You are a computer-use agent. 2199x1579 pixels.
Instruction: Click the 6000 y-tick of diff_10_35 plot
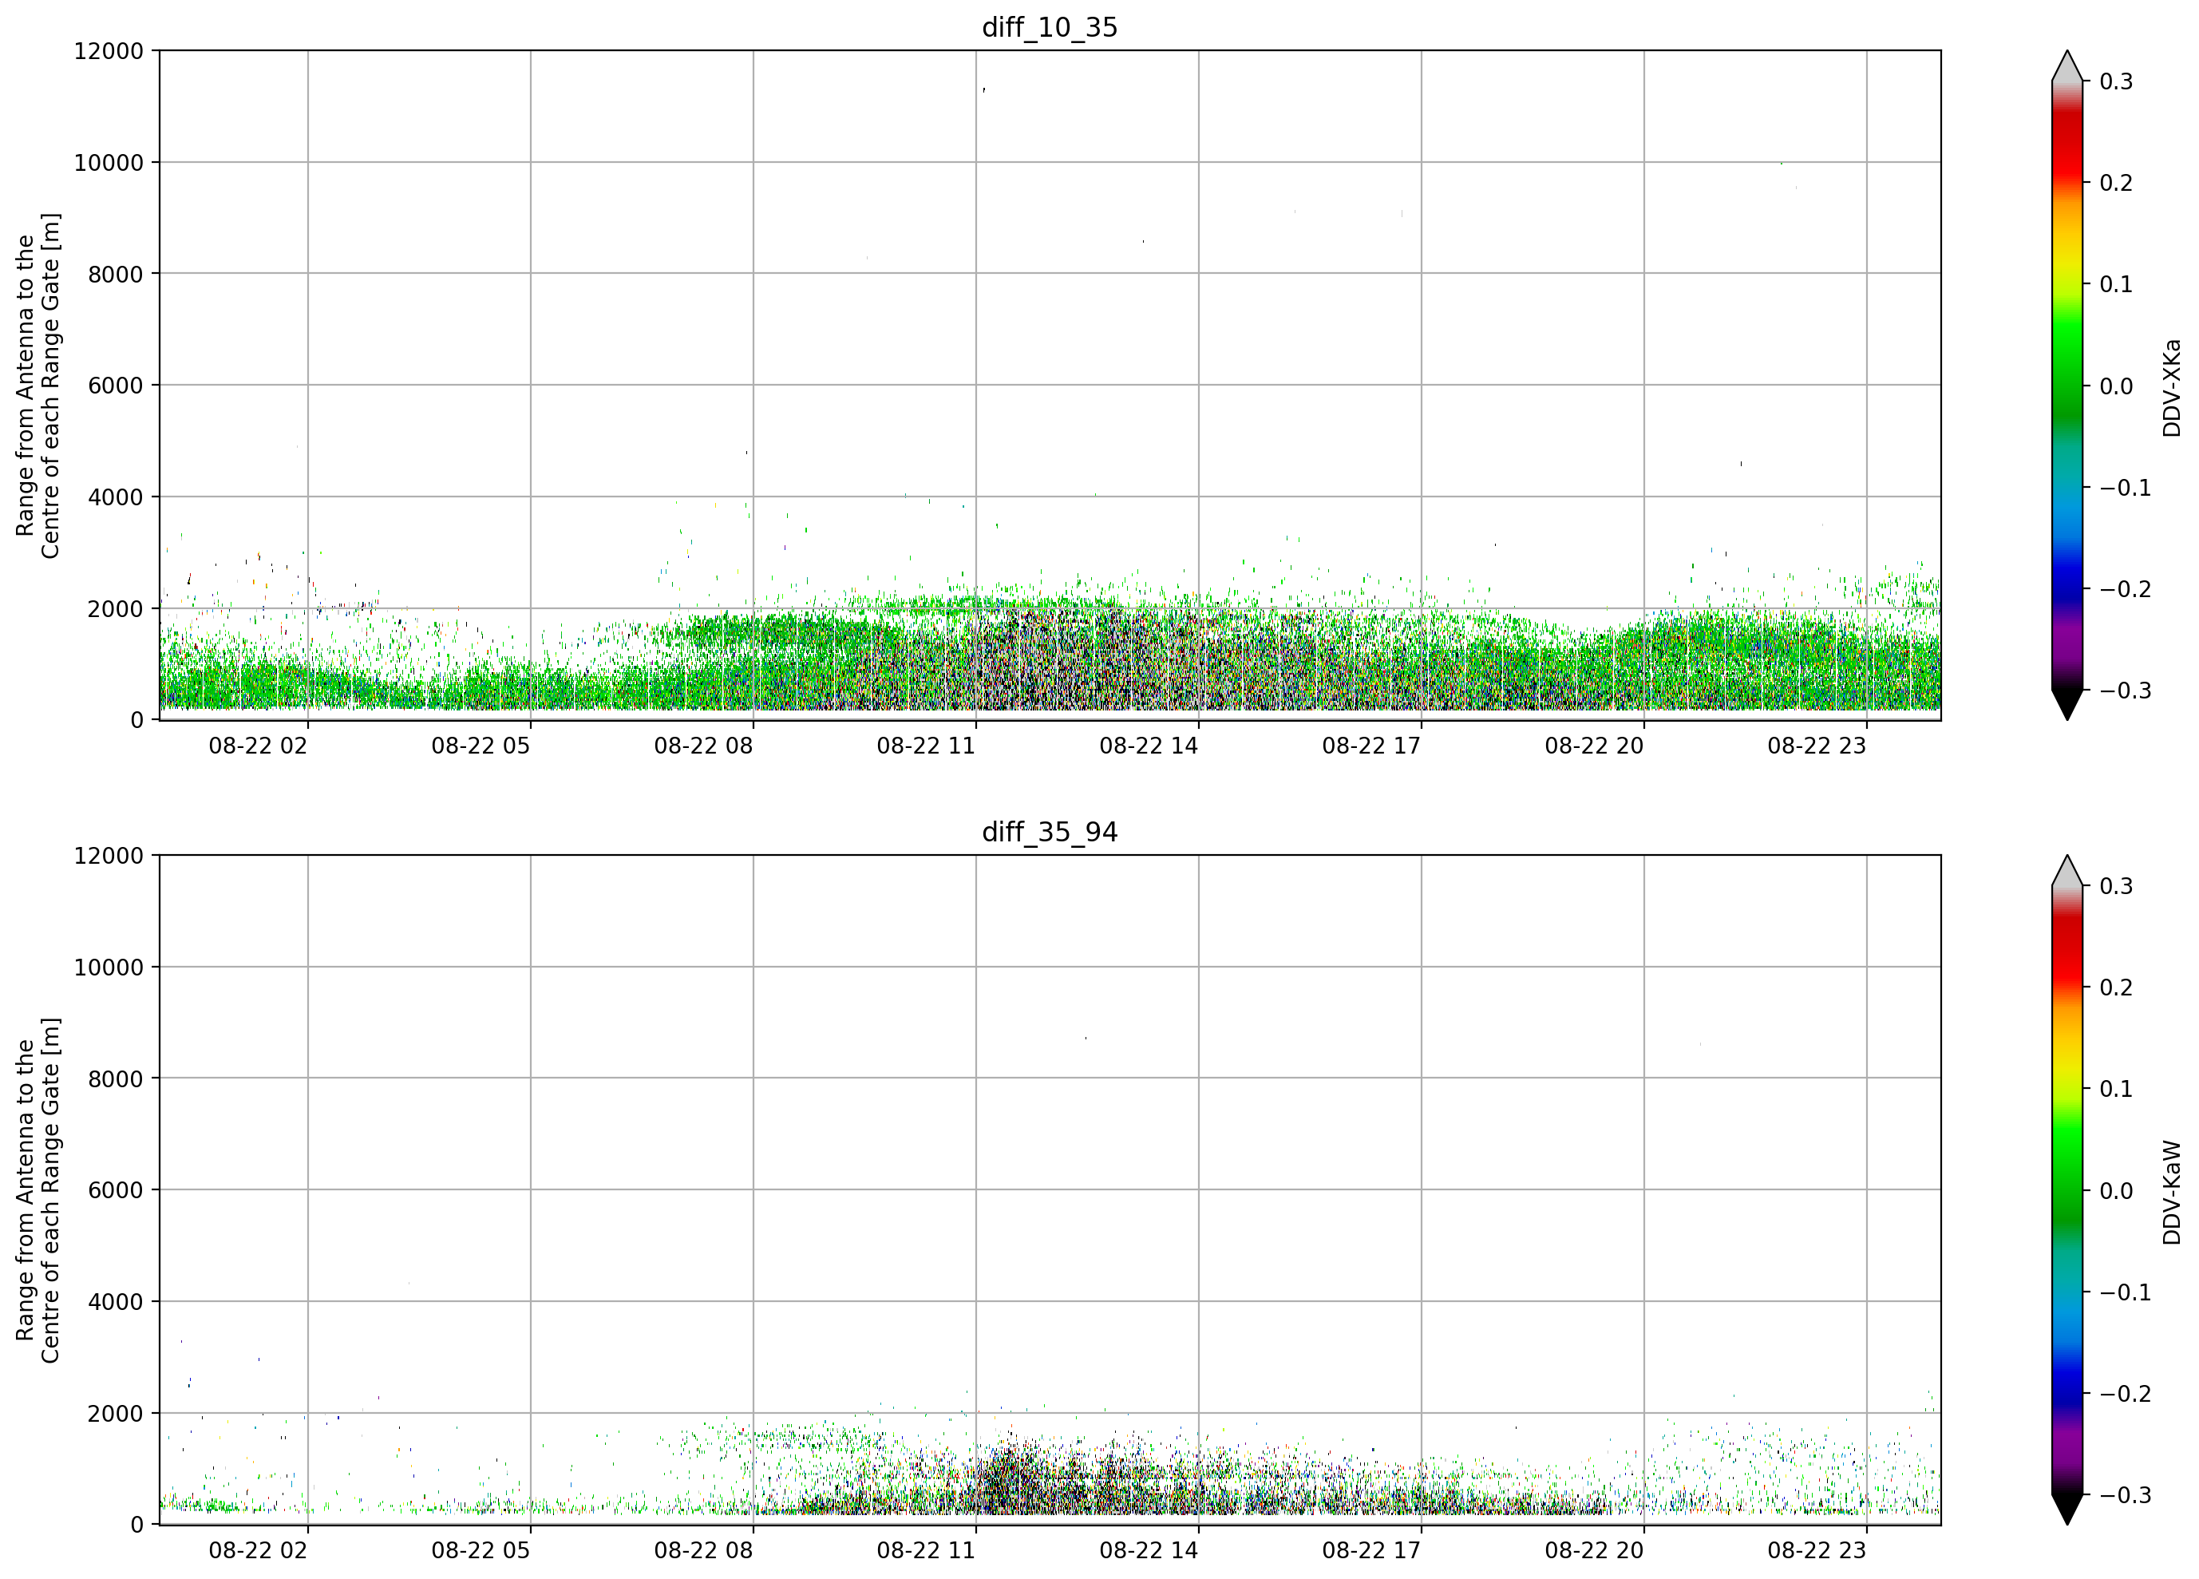coord(116,386)
